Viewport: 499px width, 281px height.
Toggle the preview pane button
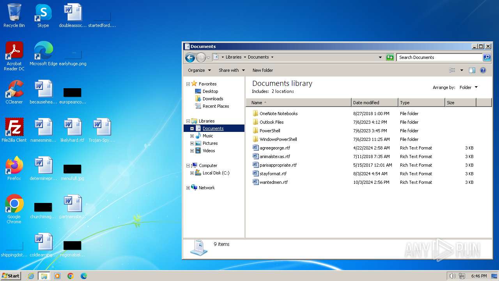pos(472,70)
